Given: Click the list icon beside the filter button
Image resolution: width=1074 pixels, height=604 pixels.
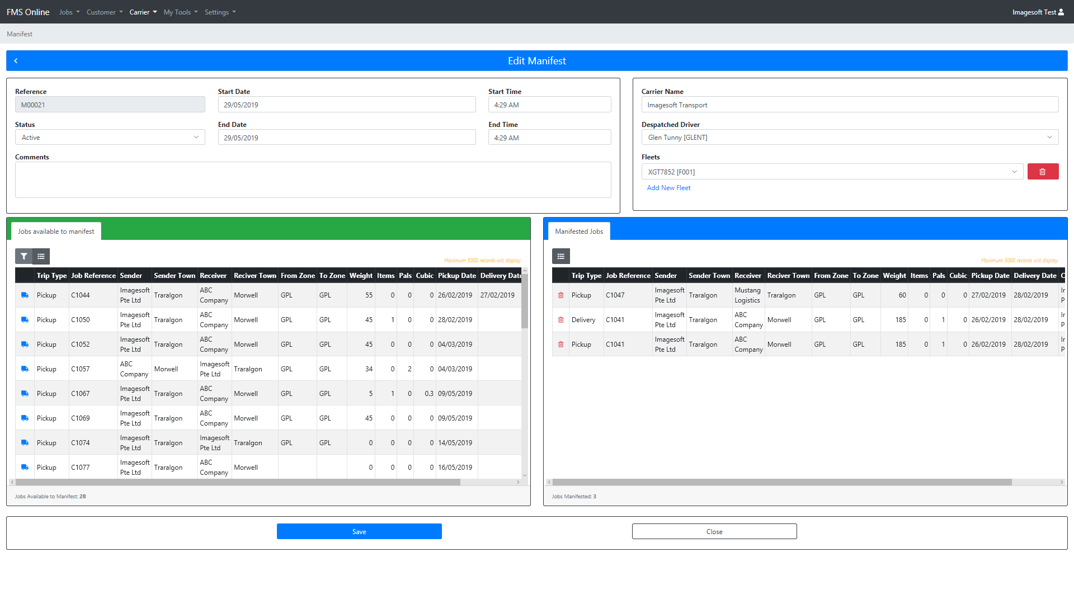Looking at the screenshot, I should tap(41, 256).
